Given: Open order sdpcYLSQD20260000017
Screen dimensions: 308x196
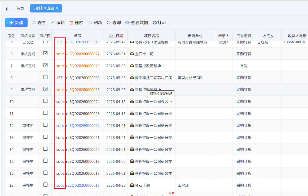Looking at the screenshot, I should pyautogui.click(x=78, y=185).
